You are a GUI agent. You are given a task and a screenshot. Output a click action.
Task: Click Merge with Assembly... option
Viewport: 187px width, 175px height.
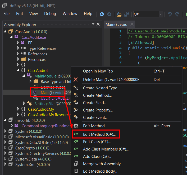[x=103, y=164]
